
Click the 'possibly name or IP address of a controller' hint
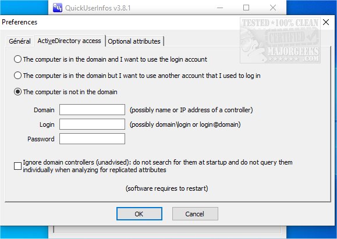(x=191, y=110)
